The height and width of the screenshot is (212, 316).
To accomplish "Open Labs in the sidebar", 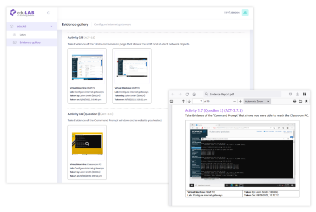I will [22, 34].
